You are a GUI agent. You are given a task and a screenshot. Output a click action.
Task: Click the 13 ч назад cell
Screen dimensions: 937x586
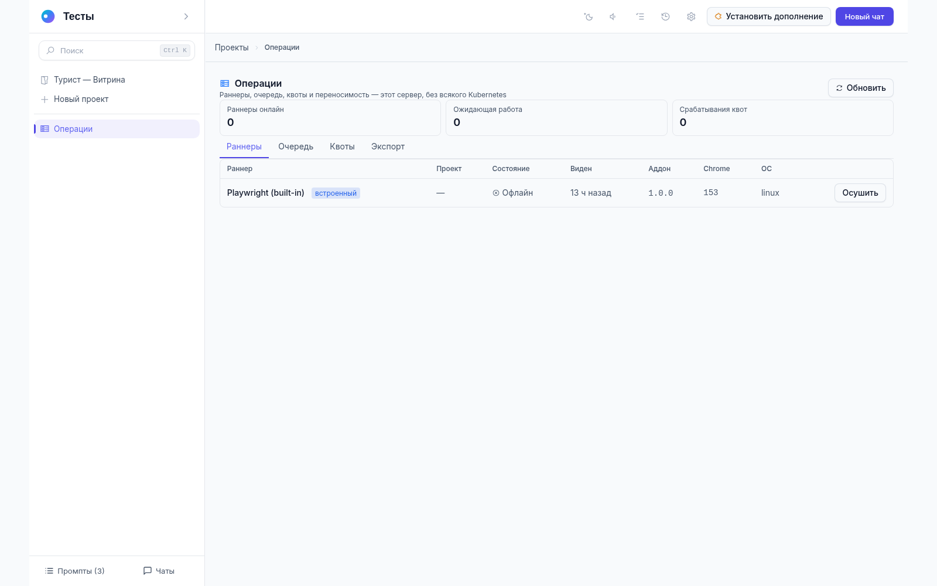[x=591, y=193]
